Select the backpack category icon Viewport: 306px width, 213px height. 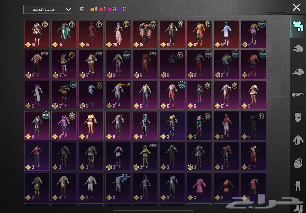[x=298, y=163]
